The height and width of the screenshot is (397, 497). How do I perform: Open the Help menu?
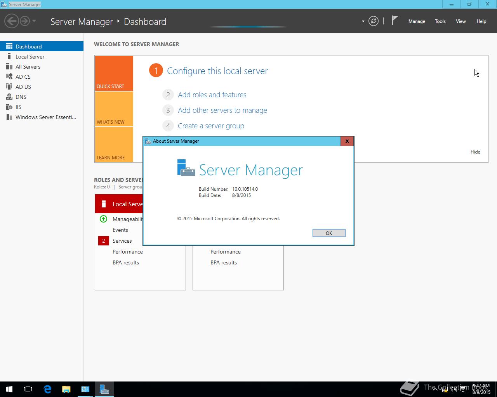coord(481,21)
